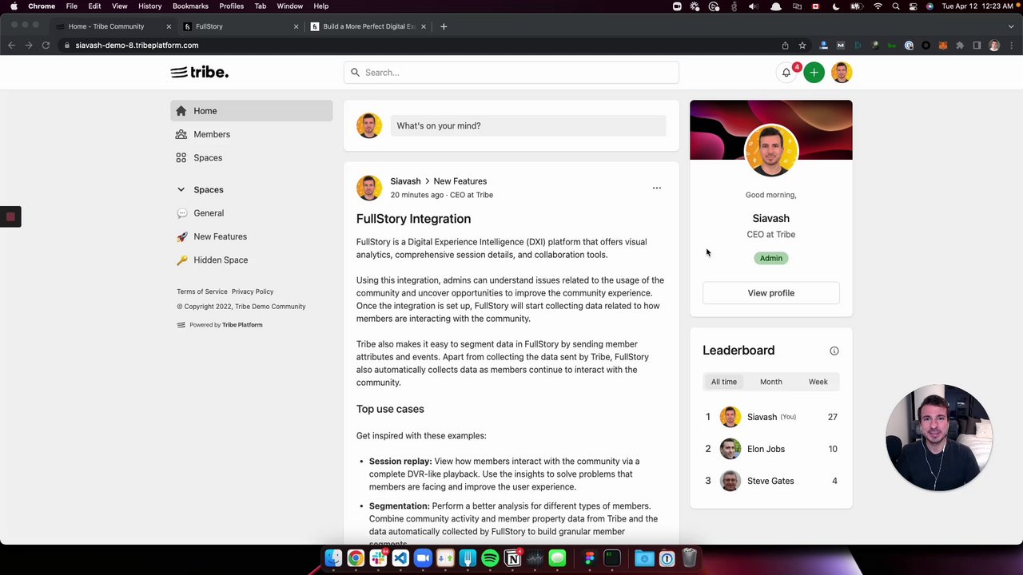The width and height of the screenshot is (1023, 575).
Task: Switch leaderboard to Week
Action: tap(818, 382)
